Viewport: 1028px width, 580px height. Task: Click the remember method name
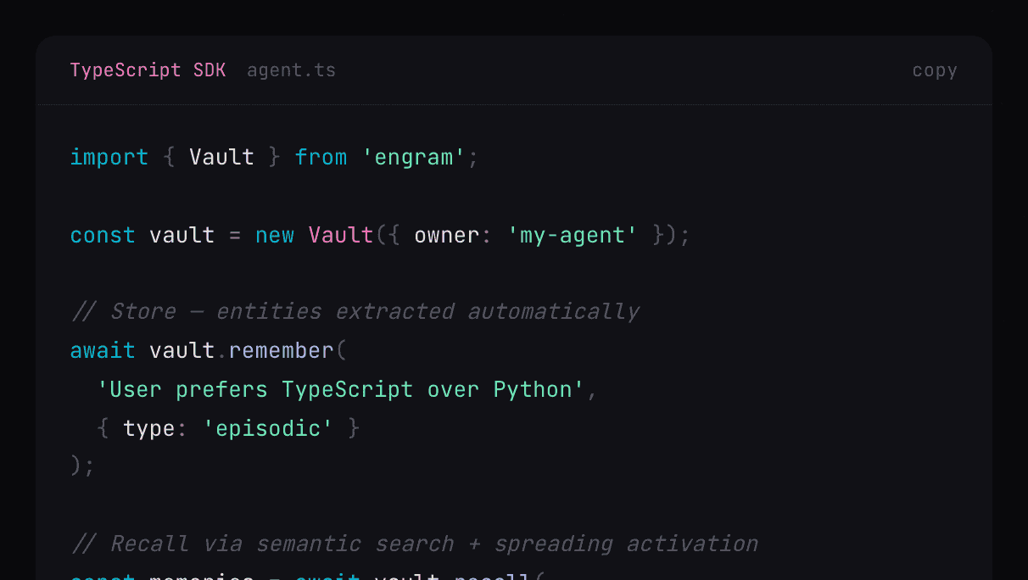pos(281,351)
